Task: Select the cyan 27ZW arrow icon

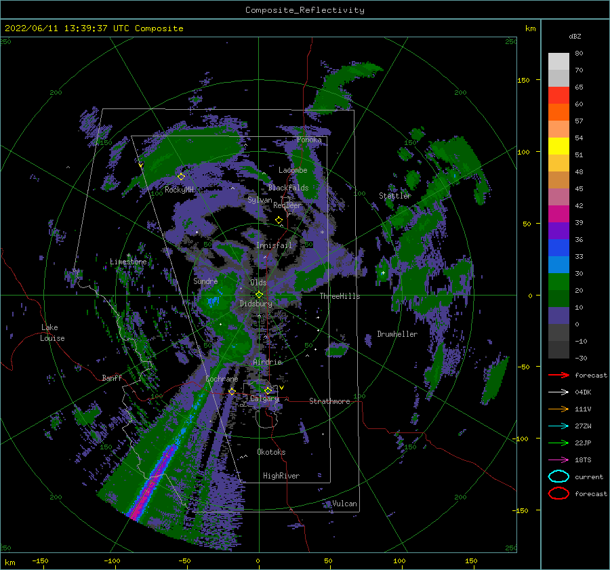Action: point(558,426)
